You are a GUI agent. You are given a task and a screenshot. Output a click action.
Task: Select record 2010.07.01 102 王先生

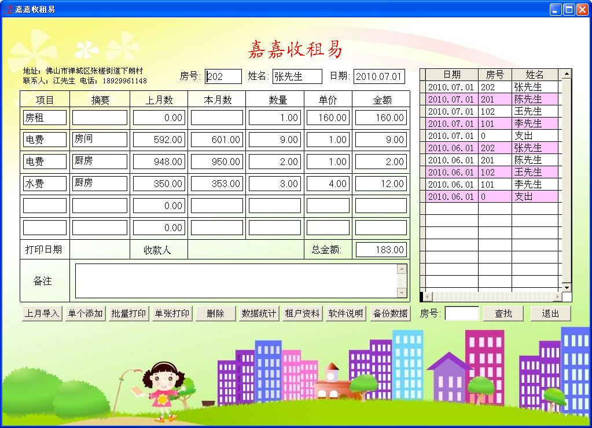492,111
